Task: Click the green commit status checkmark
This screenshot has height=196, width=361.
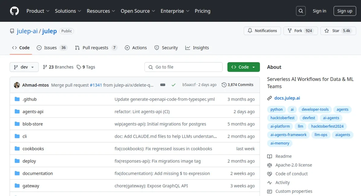Action: tap(174, 85)
